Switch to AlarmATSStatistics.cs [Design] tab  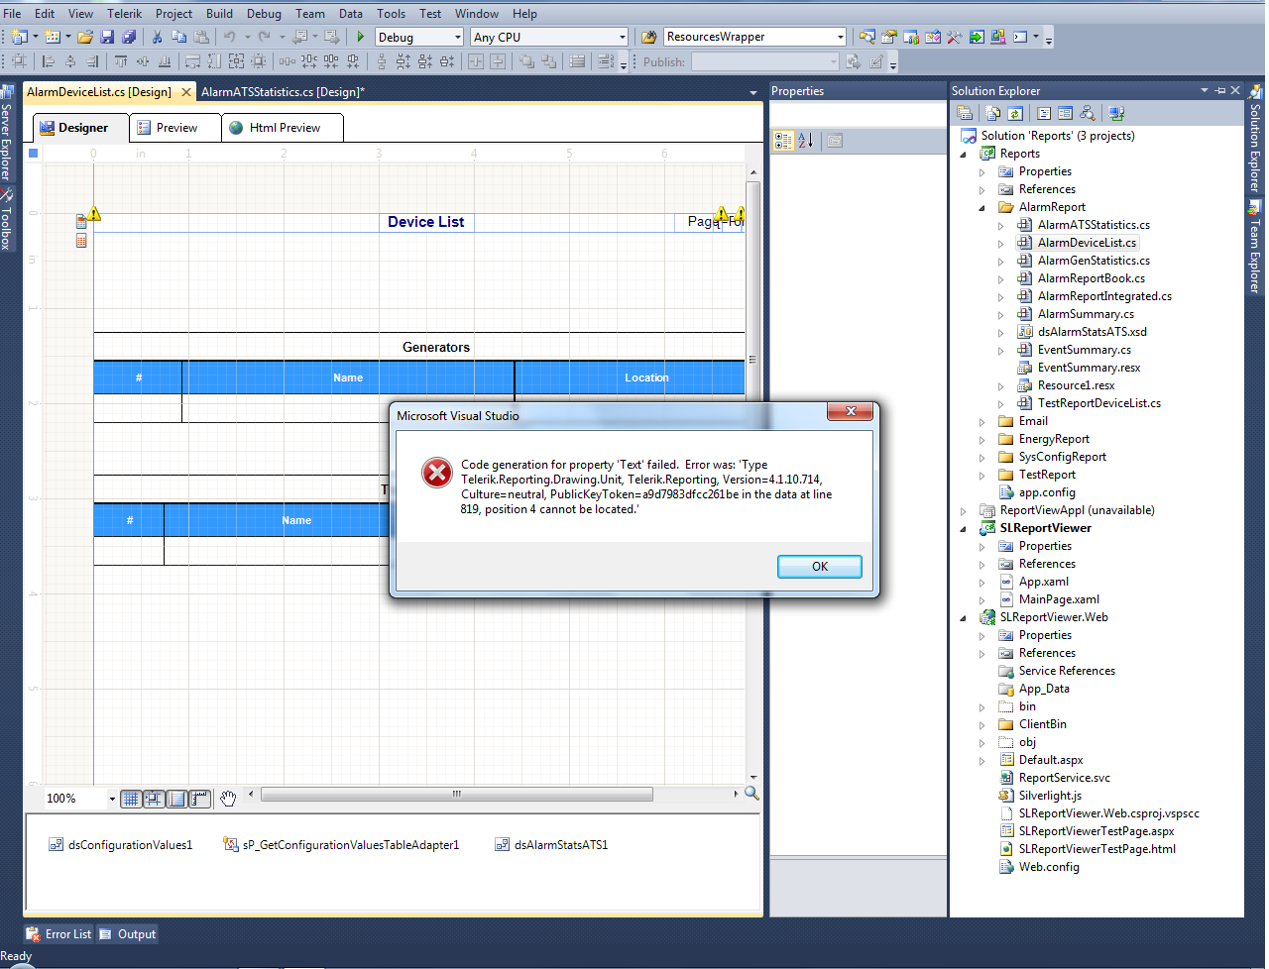click(x=283, y=92)
